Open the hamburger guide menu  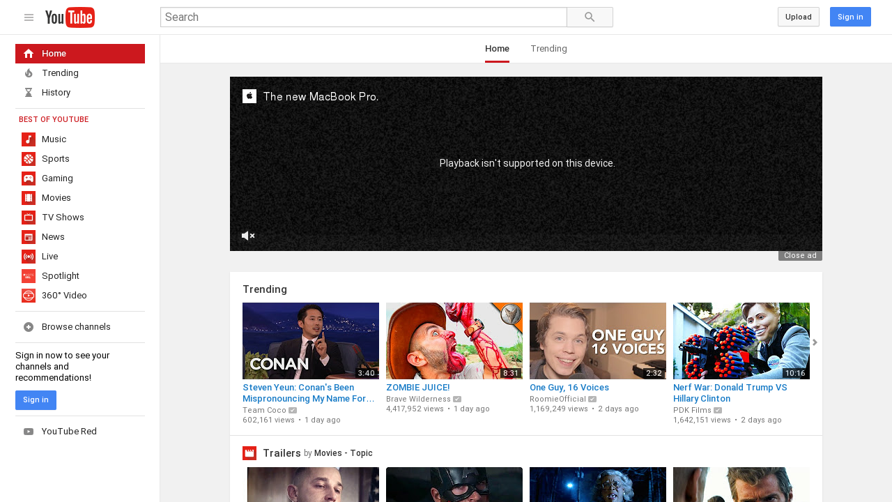tap(29, 17)
